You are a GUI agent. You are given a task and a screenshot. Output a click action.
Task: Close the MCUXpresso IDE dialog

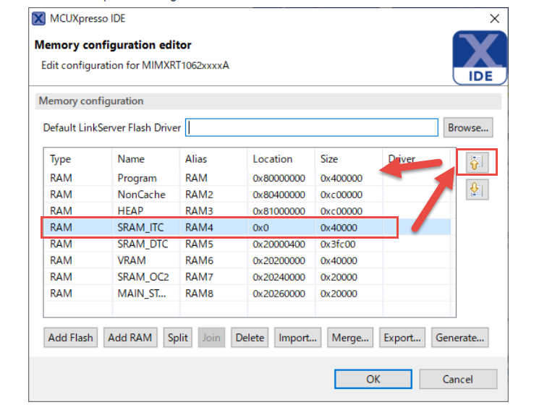[494, 19]
